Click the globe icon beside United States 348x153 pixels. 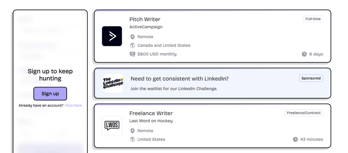pyautogui.click(x=133, y=139)
